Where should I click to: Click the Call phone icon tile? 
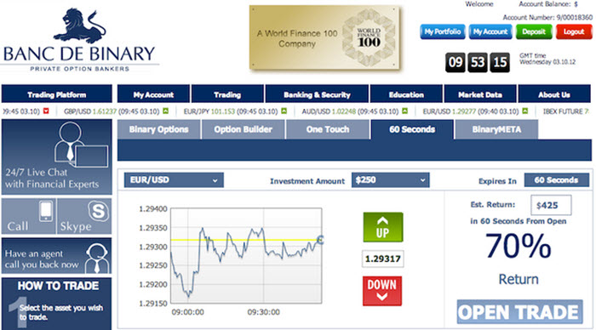[x=28, y=216]
